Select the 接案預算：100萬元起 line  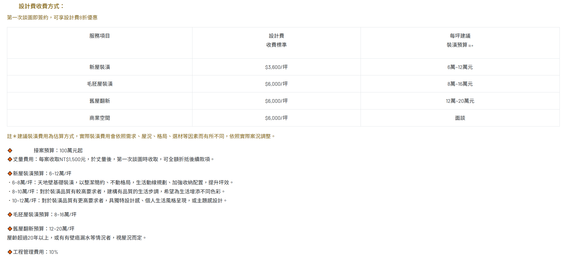pos(58,151)
